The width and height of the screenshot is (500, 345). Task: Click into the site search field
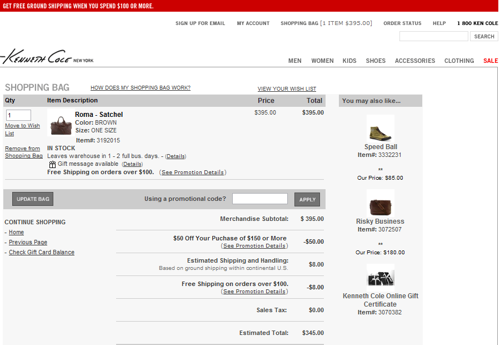[433, 36]
